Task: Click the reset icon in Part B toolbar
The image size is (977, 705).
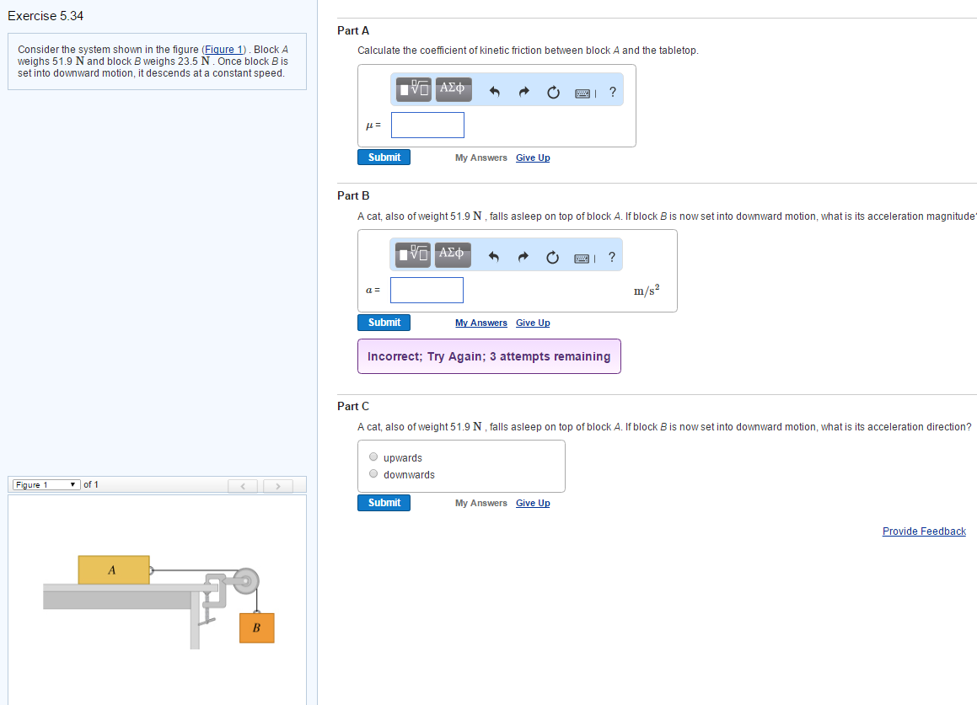Action: coord(553,257)
